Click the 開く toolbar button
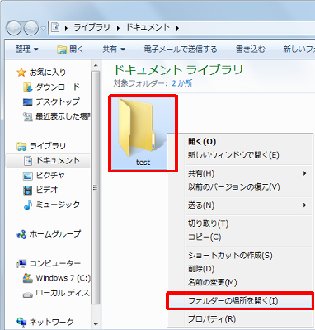Viewport: 315px width, 330px height. click(70, 49)
